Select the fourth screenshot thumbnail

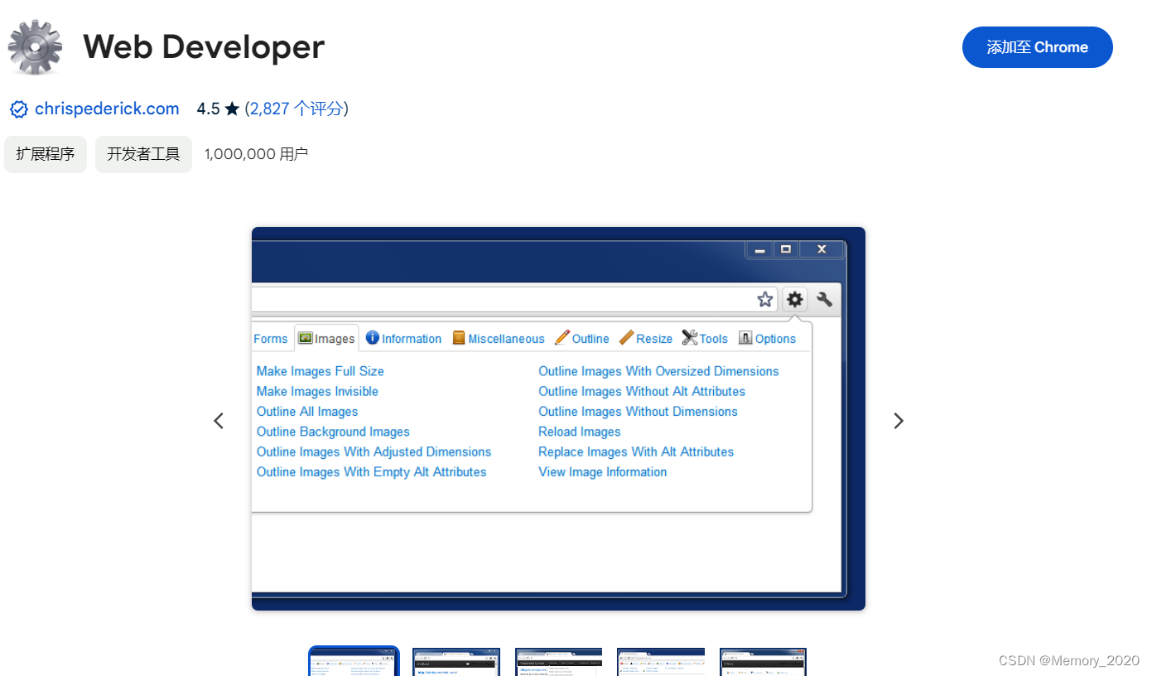pyautogui.click(x=661, y=661)
